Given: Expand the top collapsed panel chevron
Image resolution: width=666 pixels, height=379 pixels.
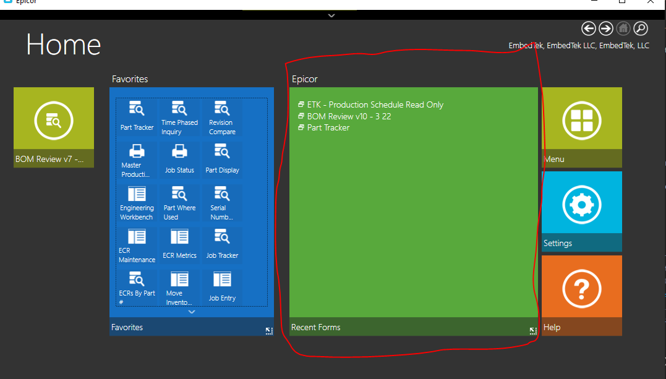Looking at the screenshot, I should click(331, 15).
